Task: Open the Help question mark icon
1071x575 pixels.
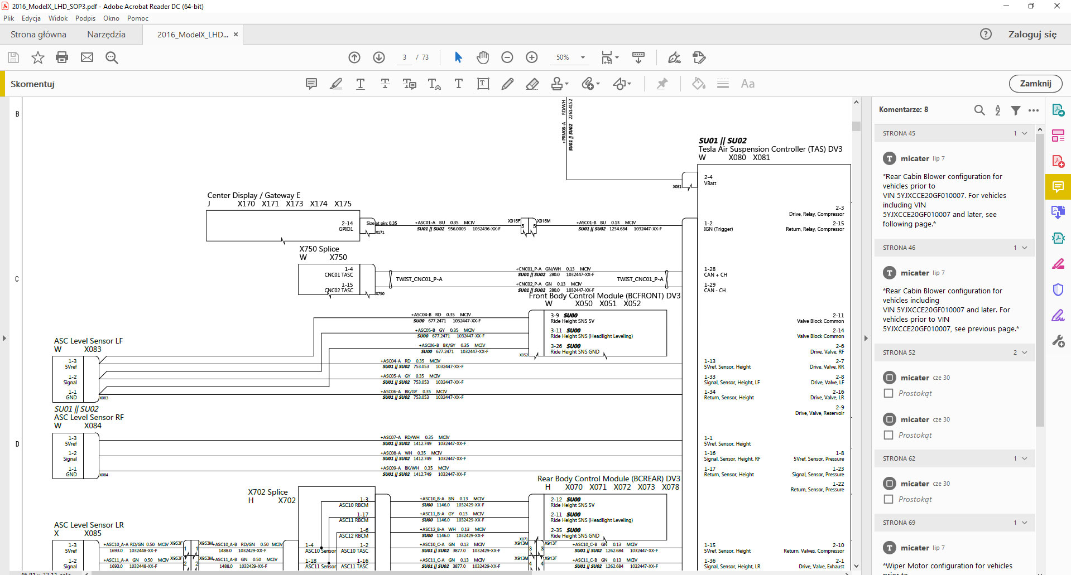Action: click(986, 34)
